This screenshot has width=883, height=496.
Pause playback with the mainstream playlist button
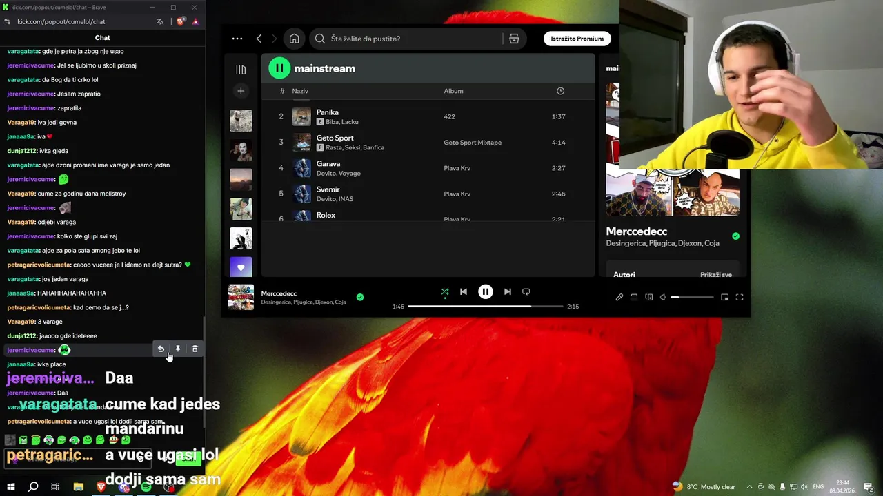279,68
